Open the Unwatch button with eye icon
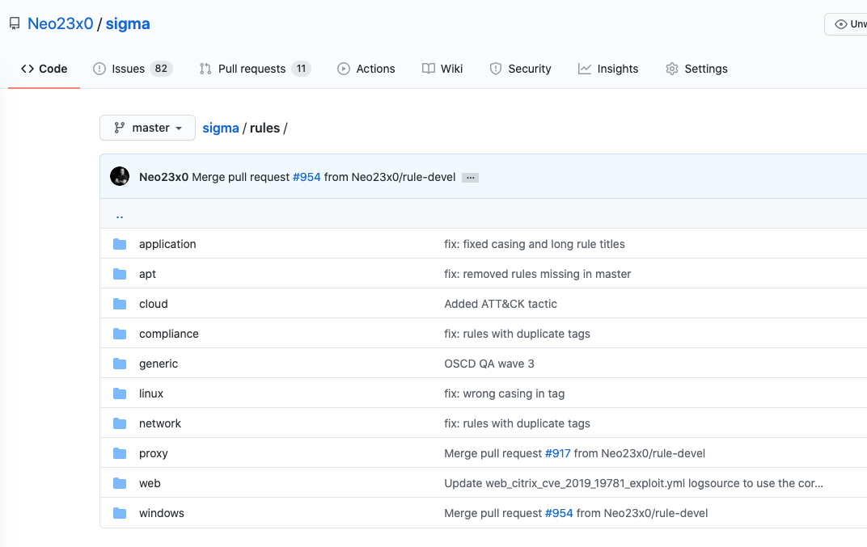This screenshot has height=547, width=867. [848, 24]
